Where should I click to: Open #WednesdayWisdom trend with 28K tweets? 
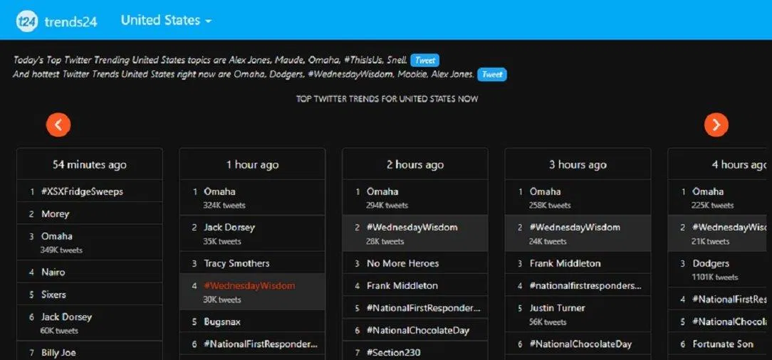pos(412,227)
